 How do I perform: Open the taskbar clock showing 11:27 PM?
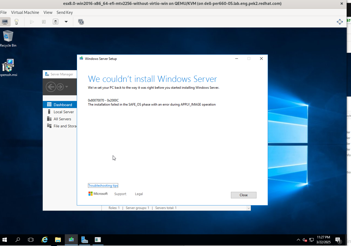(x=323, y=240)
